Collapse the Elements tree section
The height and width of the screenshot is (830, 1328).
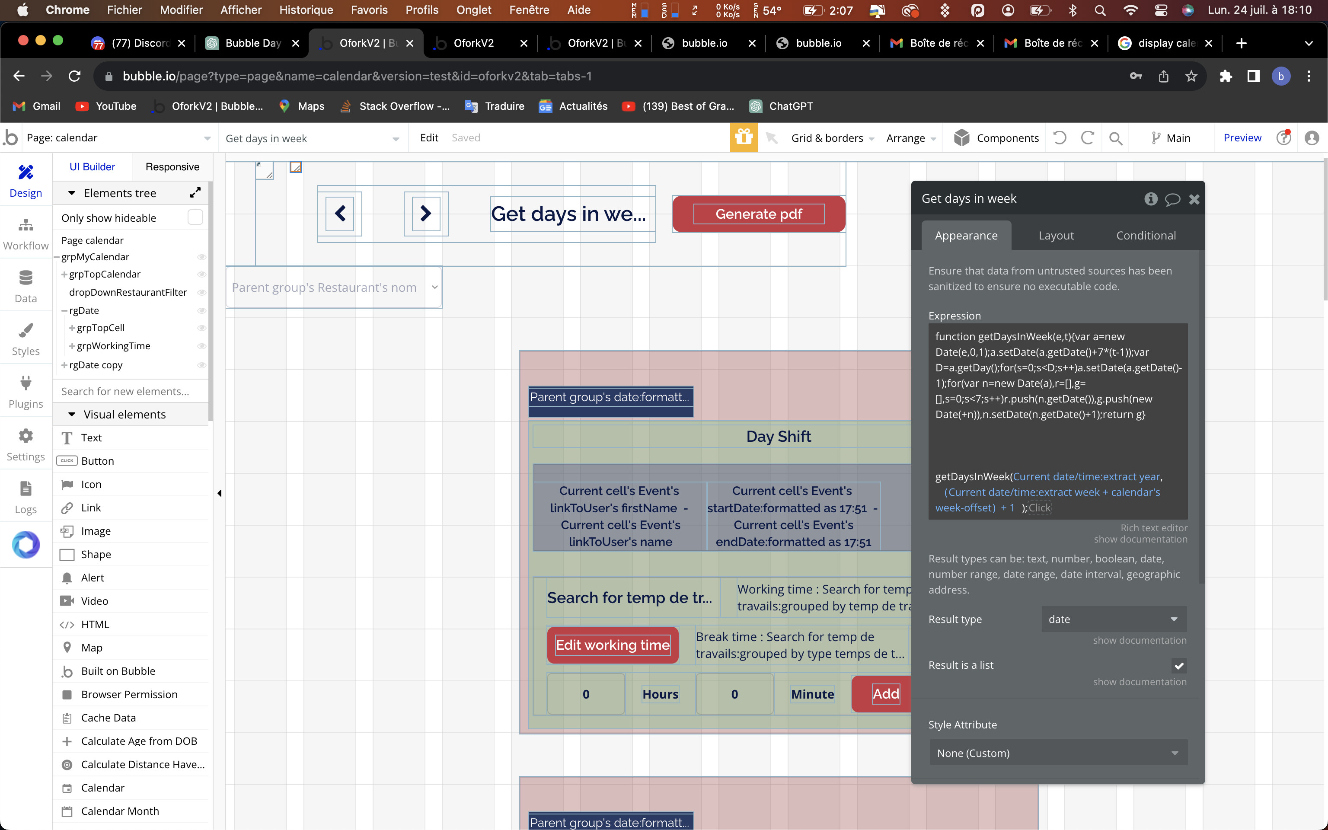71,193
